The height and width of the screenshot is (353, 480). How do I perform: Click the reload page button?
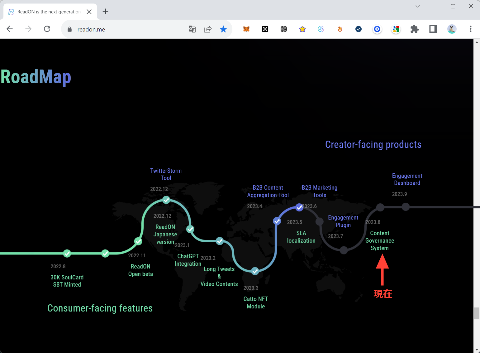[x=47, y=29]
